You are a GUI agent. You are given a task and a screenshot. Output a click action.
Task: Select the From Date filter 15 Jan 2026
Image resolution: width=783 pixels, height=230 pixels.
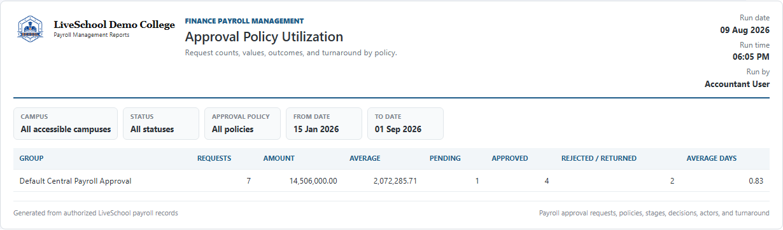(x=324, y=124)
